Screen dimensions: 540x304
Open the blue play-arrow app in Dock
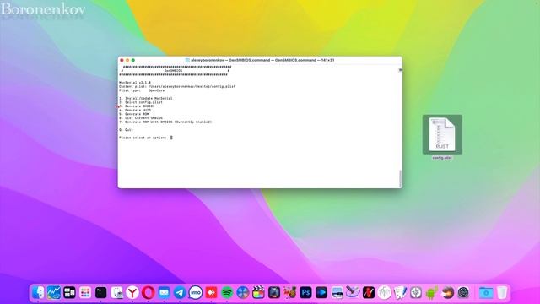click(321, 293)
